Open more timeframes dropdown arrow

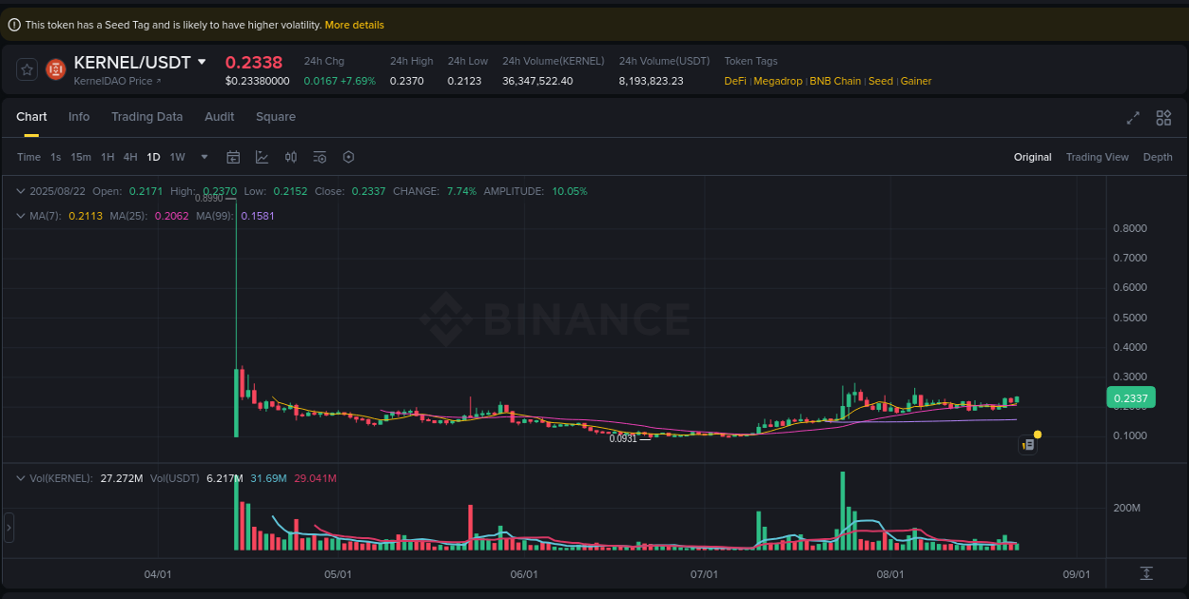203,157
